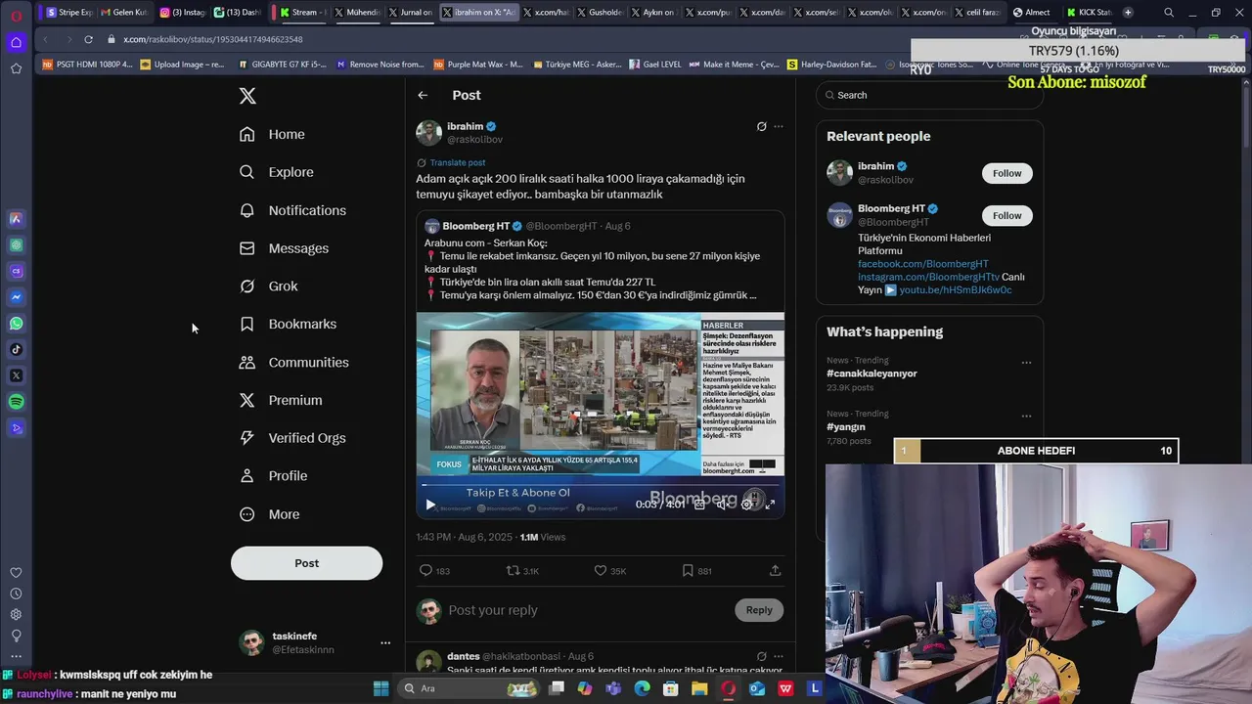
Task: Open Notifications in X sidebar
Action: pos(293,210)
